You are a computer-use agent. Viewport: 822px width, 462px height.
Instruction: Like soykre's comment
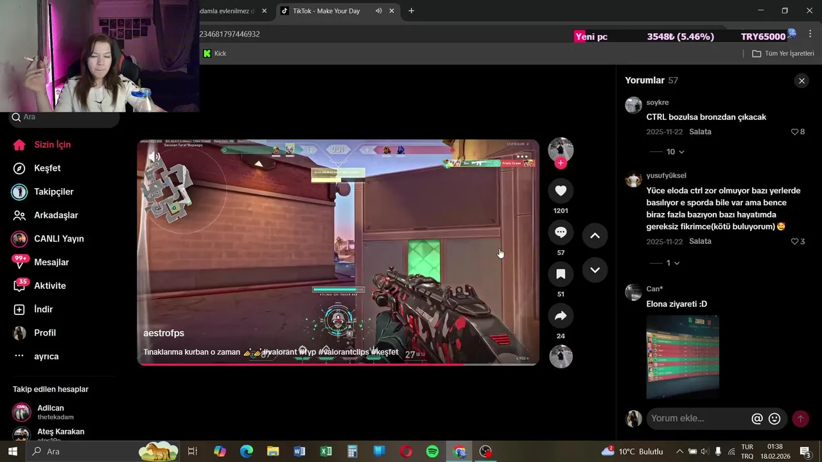point(795,132)
